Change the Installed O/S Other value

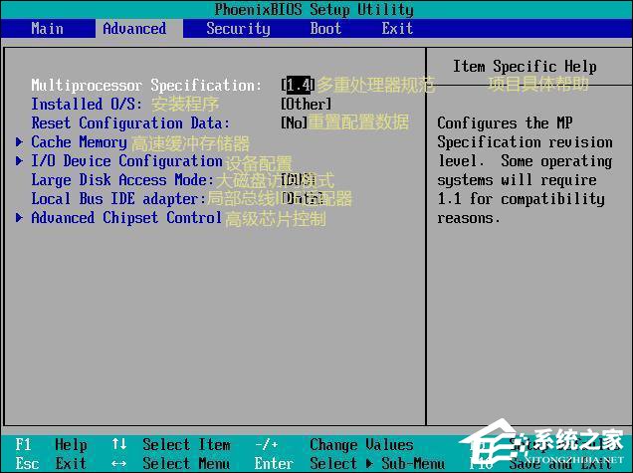click(307, 105)
